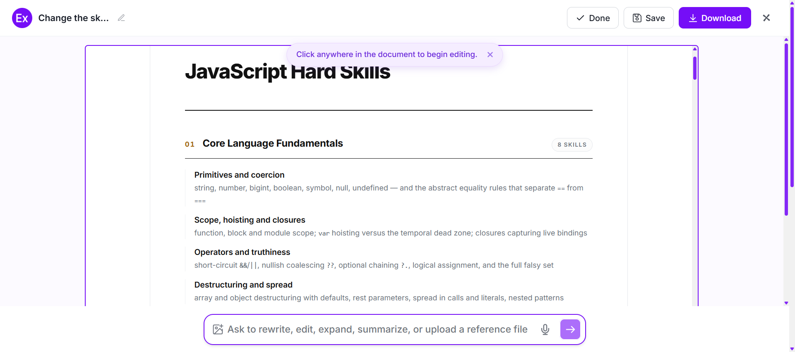Click the Save button
795x352 pixels.
(x=648, y=18)
